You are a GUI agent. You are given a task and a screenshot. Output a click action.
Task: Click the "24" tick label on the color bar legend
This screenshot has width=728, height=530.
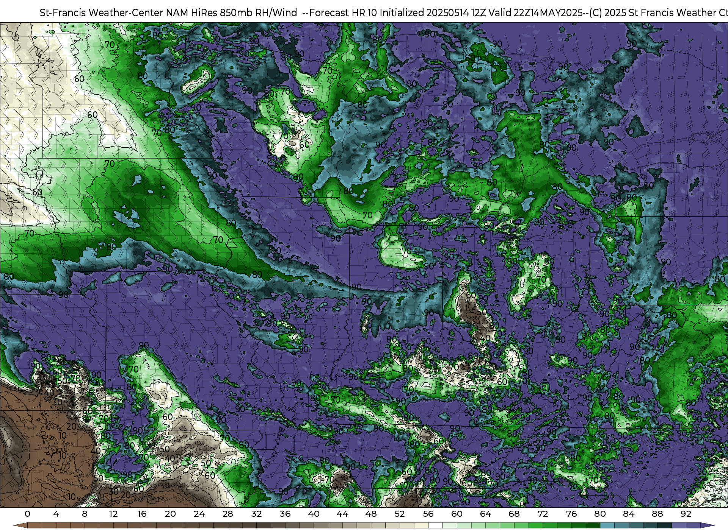tap(199, 514)
